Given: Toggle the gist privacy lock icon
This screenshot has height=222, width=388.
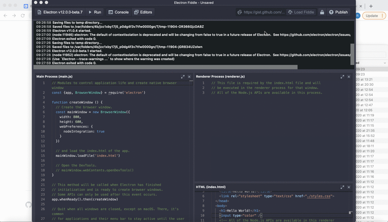Looking at the screenshot, I should click(322, 12).
